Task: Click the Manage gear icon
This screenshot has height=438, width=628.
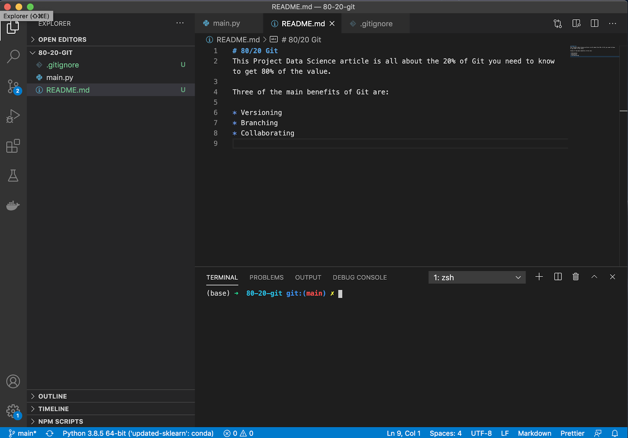Action: coord(13,411)
